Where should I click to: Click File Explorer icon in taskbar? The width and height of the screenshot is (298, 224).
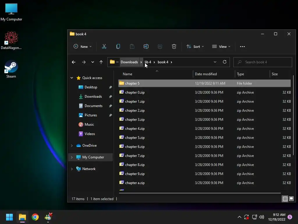click(22, 217)
